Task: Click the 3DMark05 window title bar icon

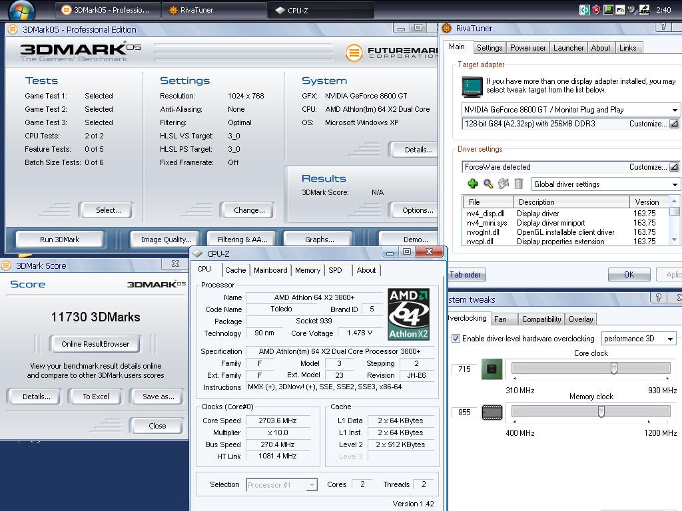Action: [13, 29]
